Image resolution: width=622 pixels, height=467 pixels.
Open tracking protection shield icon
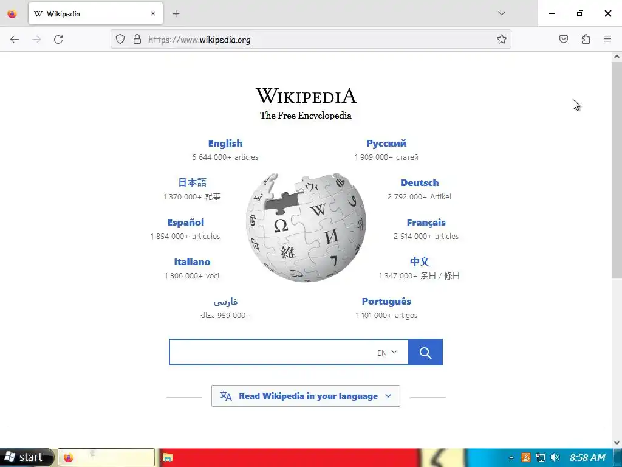[120, 40]
